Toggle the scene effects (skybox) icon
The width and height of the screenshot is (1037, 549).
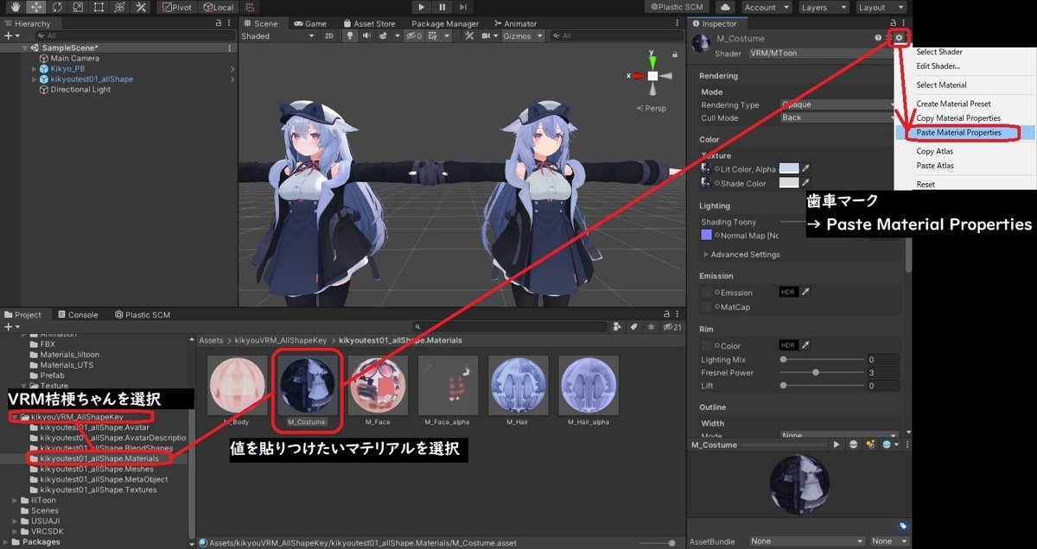click(x=384, y=36)
